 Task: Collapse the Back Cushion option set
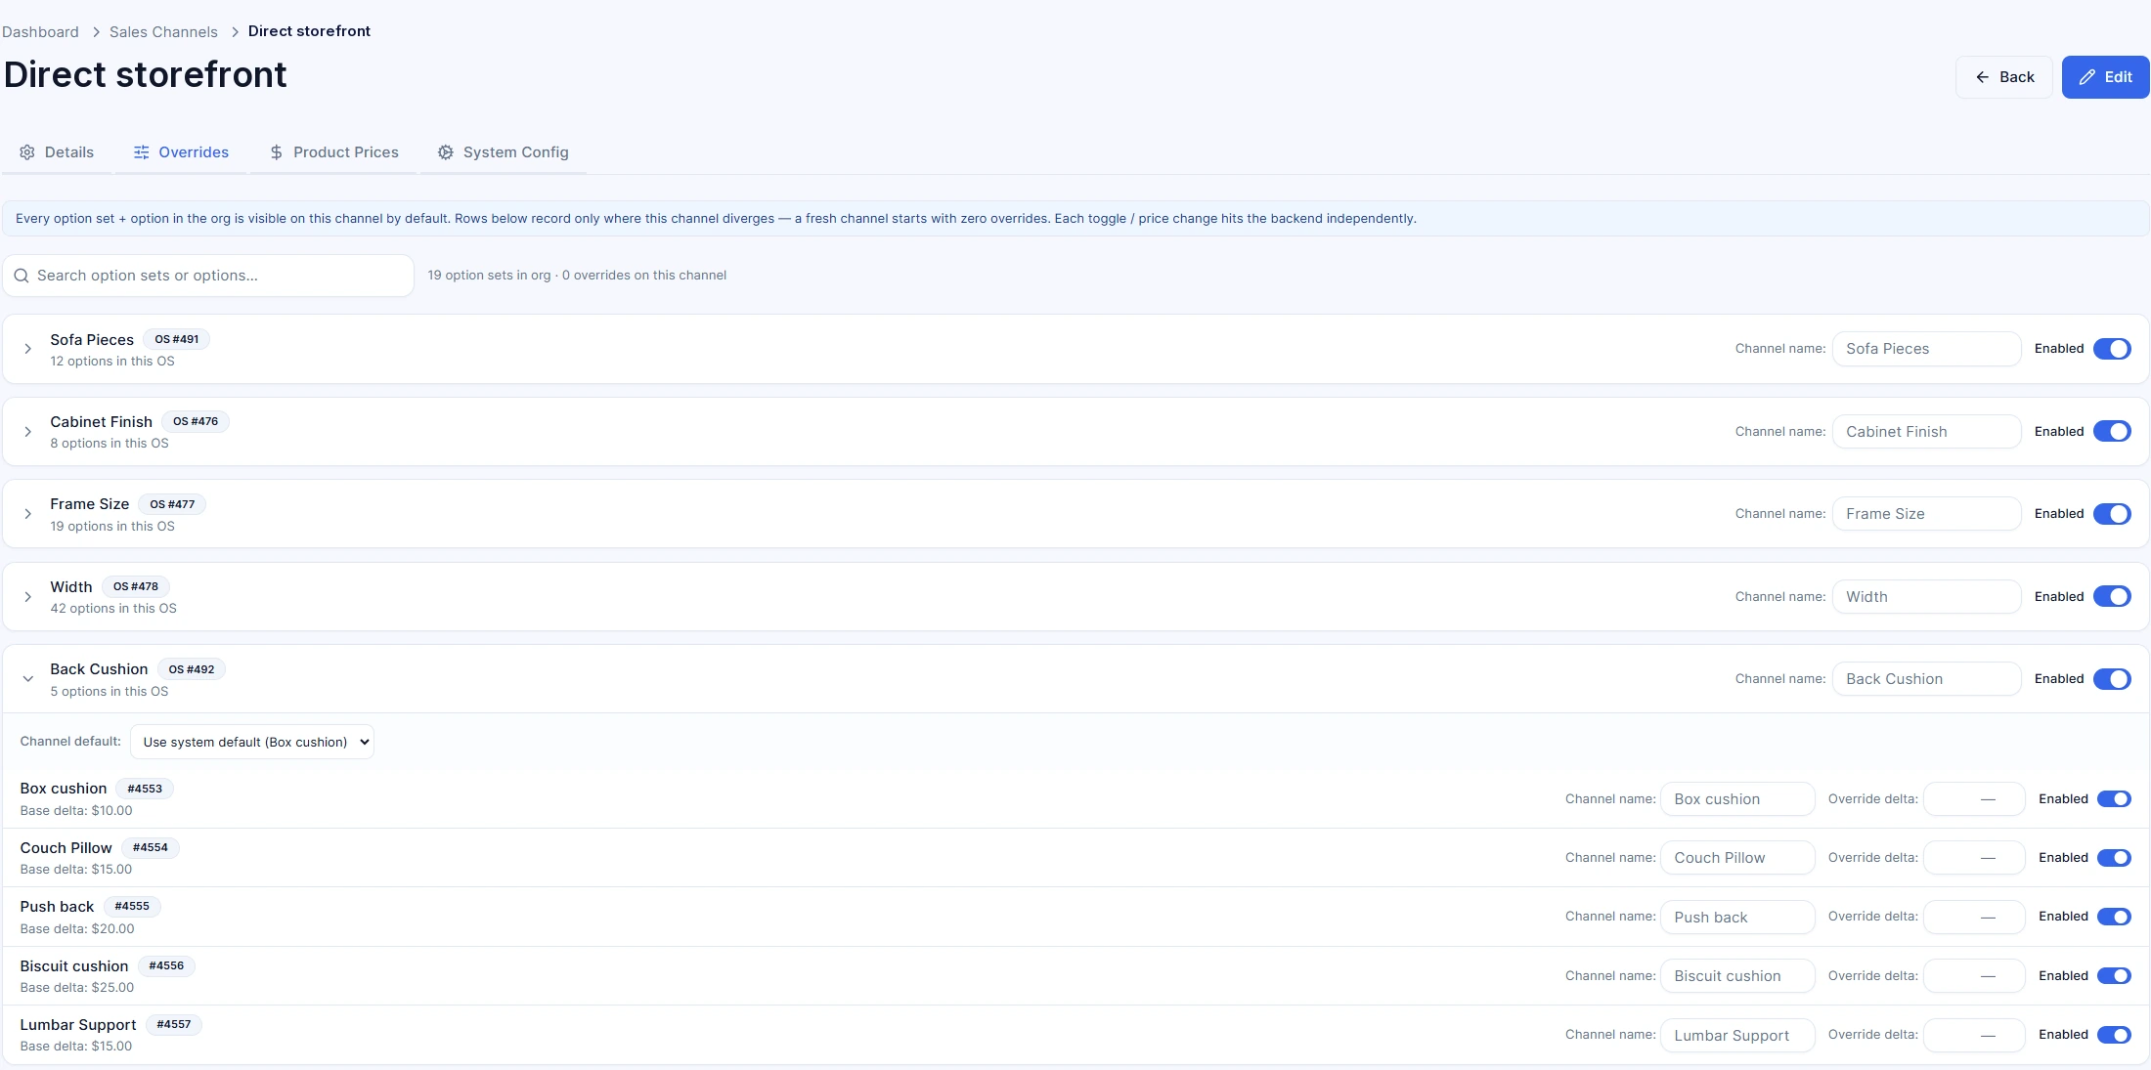pyautogui.click(x=28, y=679)
